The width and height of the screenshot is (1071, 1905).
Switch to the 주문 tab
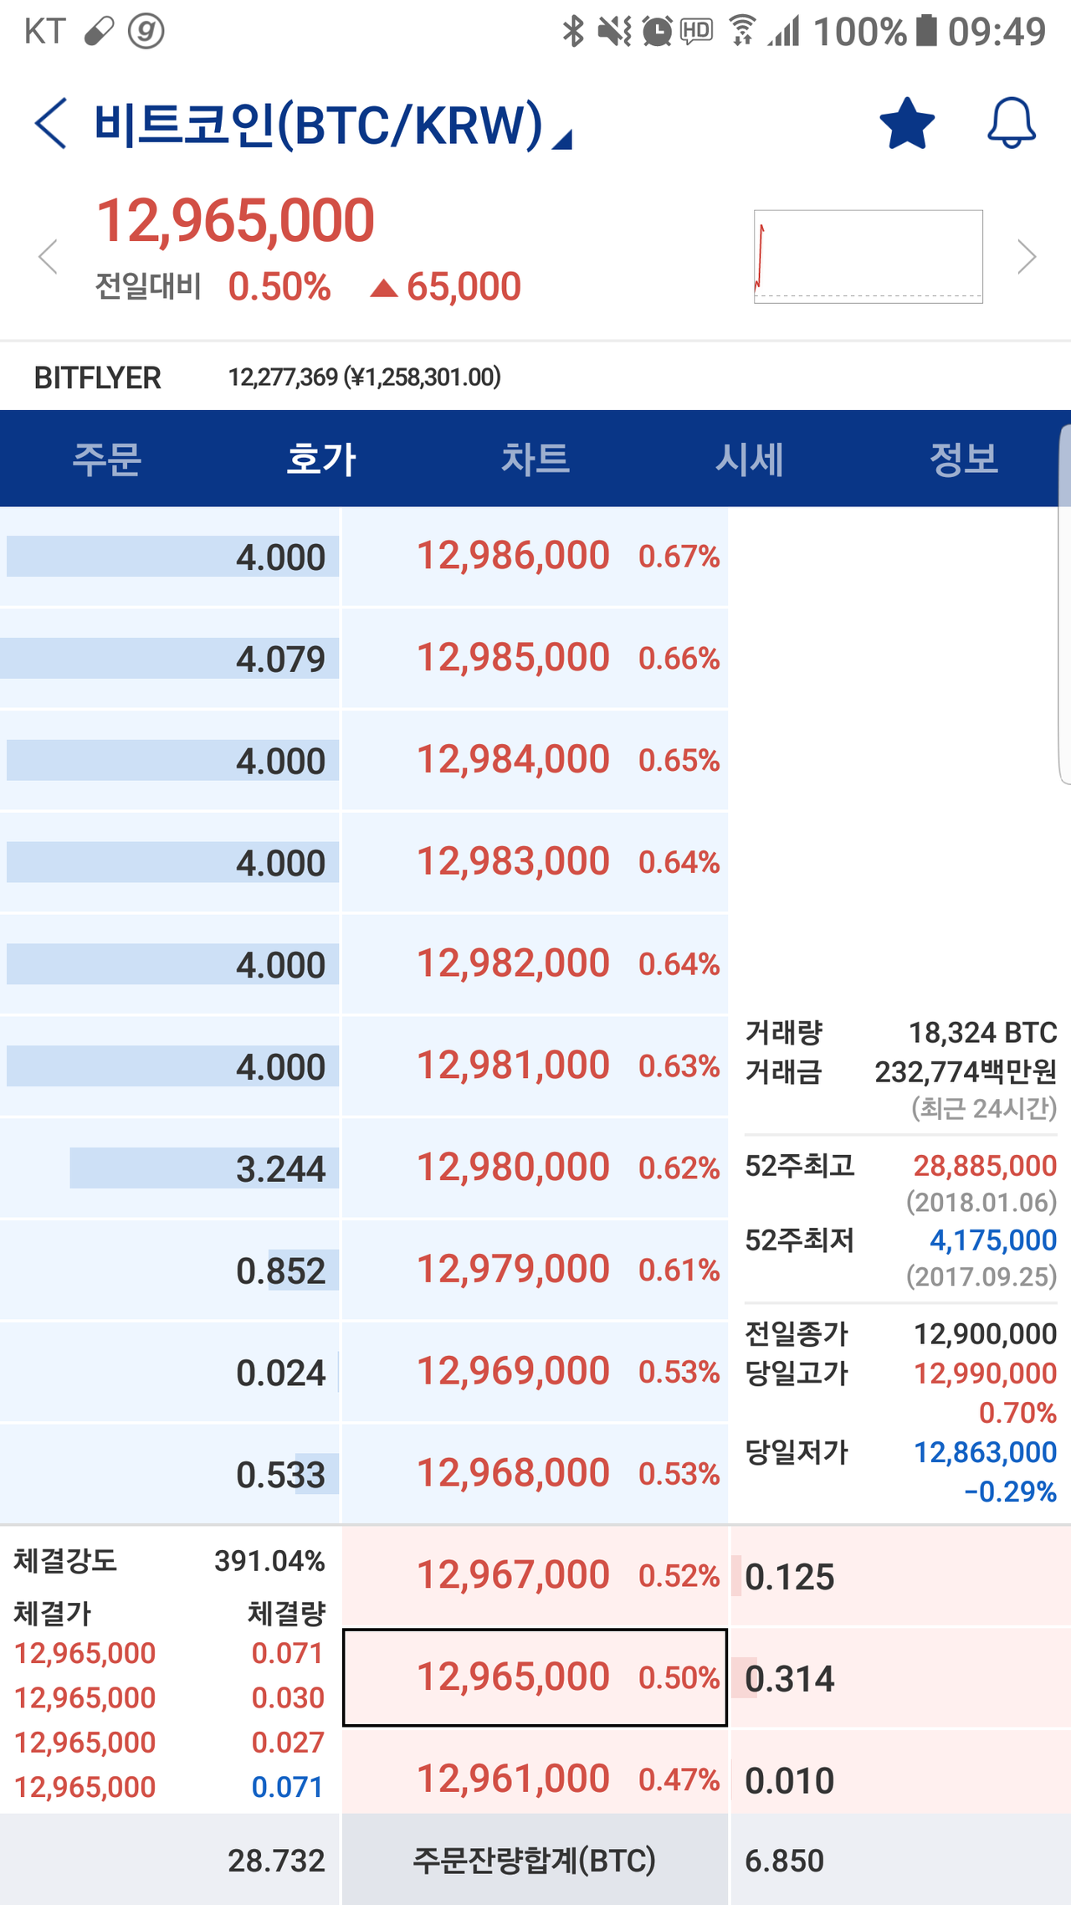coord(107,459)
